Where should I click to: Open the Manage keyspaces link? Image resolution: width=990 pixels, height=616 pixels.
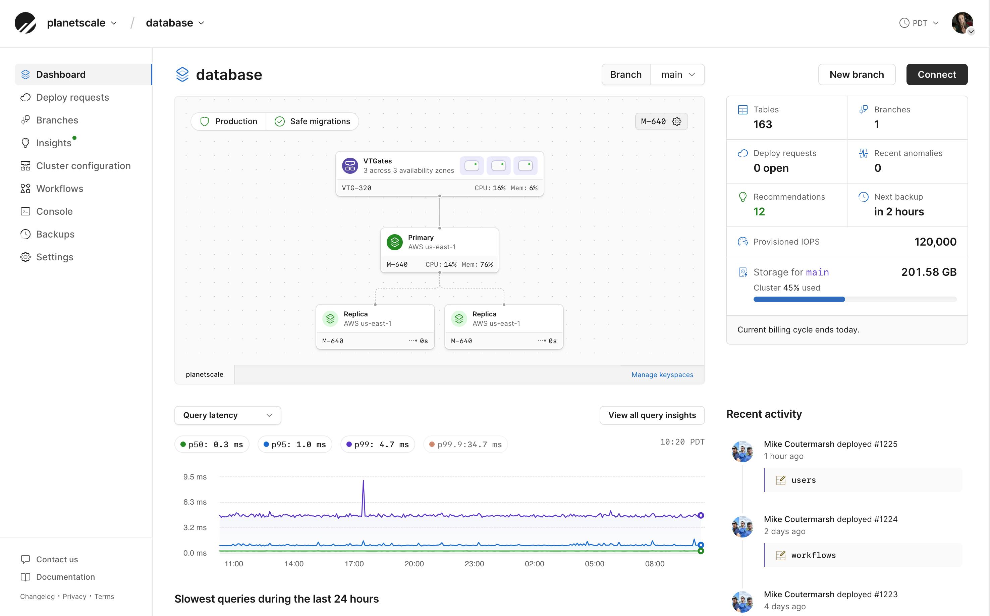pyautogui.click(x=662, y=375)
